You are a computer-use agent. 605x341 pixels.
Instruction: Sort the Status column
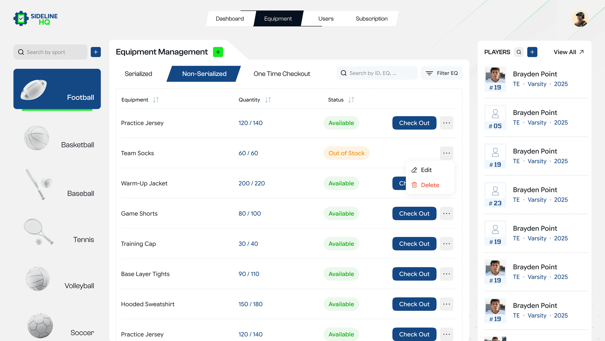(x=352, y=100)
